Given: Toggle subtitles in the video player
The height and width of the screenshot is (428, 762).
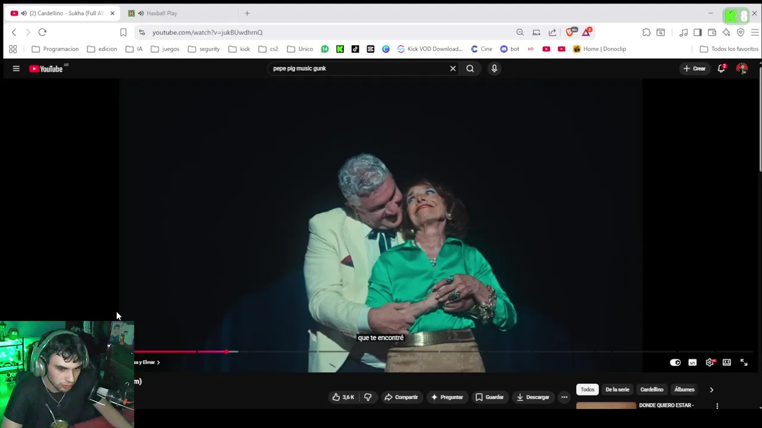Looking at the screenshot, I should tap(692, 363).
